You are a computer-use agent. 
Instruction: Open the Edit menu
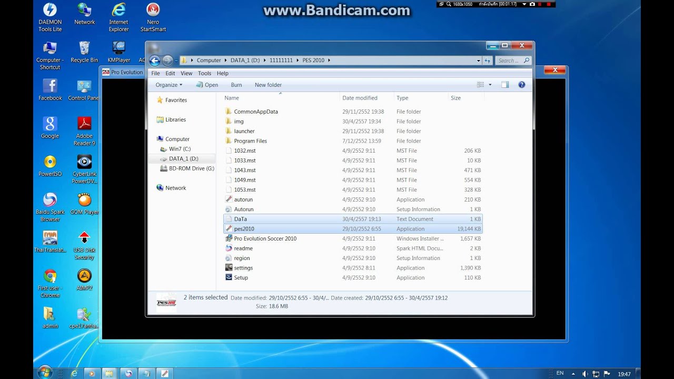[x=170, y=73]
